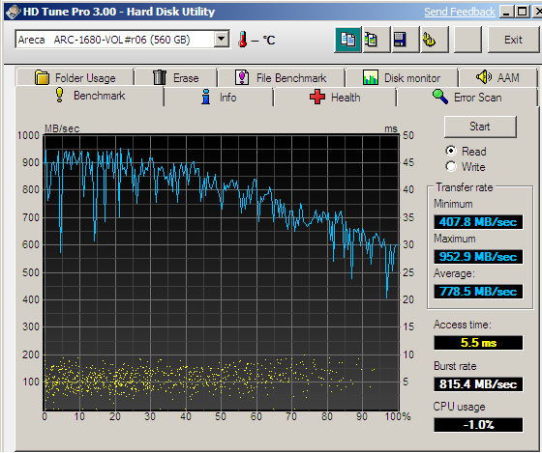This screenshot has width=542, height=453.
Task: Click the Send Feedback link
Action: tap(460, 12)
